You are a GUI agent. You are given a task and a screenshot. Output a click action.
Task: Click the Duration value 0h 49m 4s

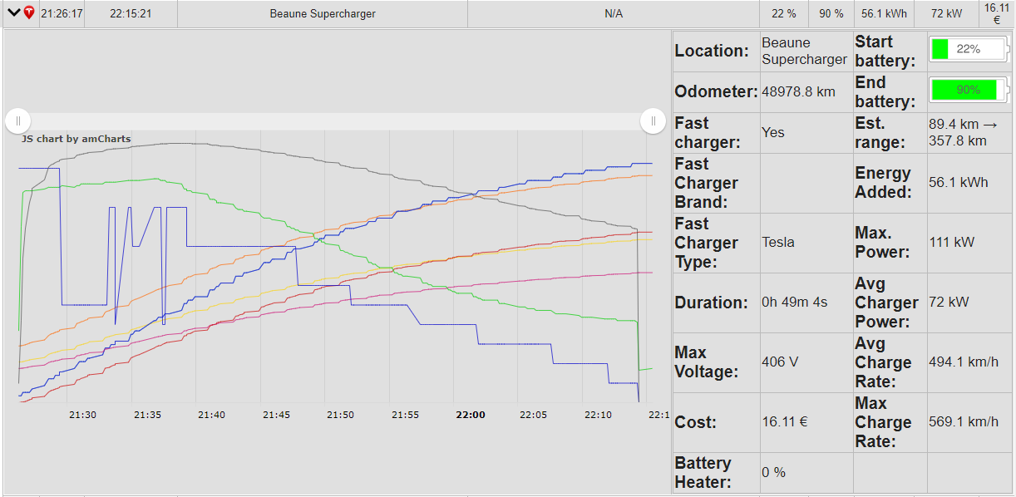pos(795,303)
